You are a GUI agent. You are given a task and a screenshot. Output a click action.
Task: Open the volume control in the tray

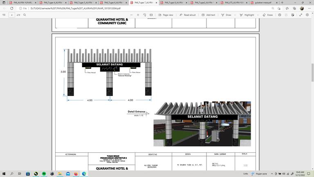pyautogui.click(x=284, y=174)
